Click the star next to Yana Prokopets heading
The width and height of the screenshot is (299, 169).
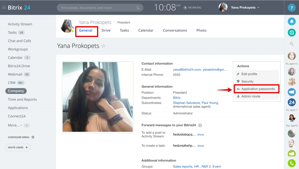103,46
